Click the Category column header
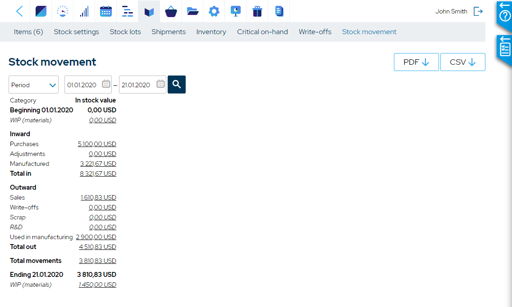This screenshot has height=307, width=512. (23, 100)
